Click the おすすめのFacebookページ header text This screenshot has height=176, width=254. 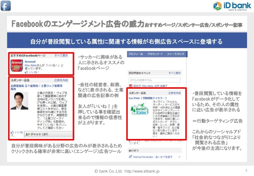[28, 56]
